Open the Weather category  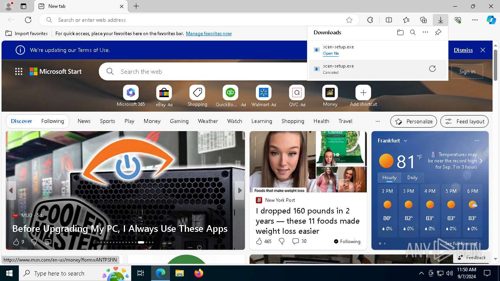coord(208,121)
